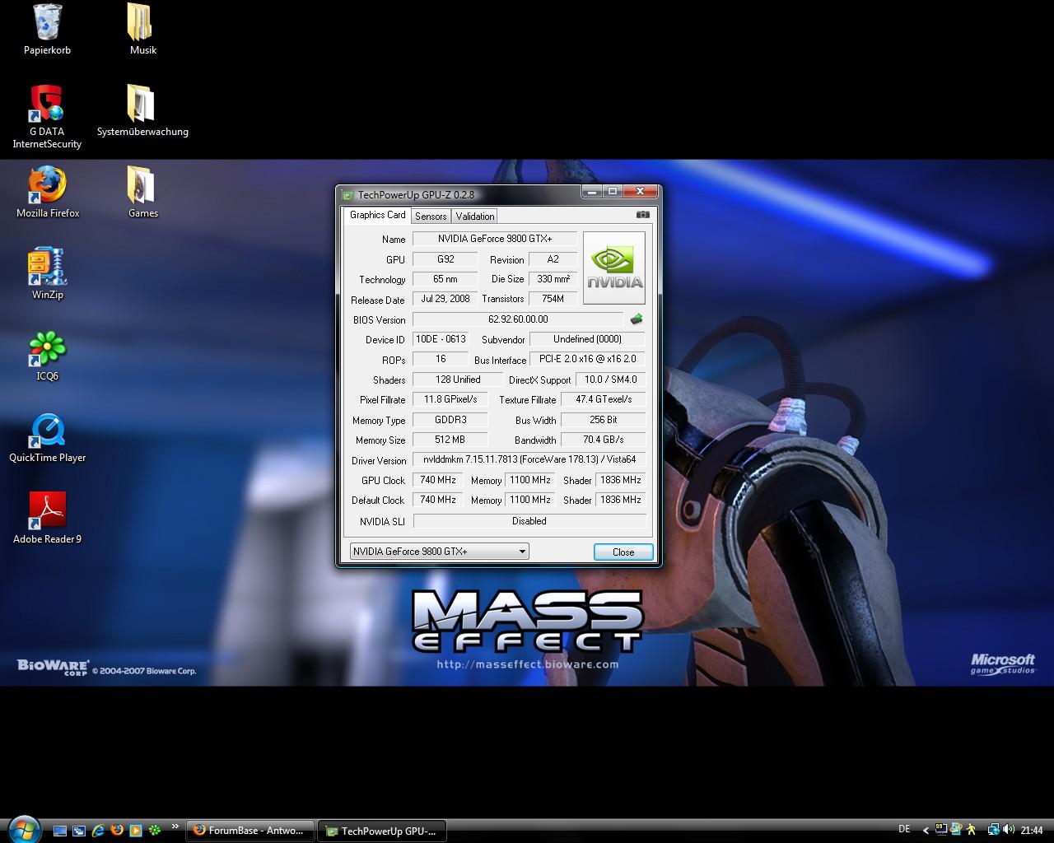Click the Name field NVIDIA GeForce 9800 GTX+
The width and height of the screenshot is (1054, 843).
point(495,239)
